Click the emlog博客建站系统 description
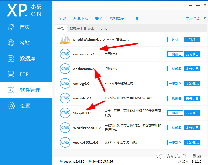 pos(119,83)
